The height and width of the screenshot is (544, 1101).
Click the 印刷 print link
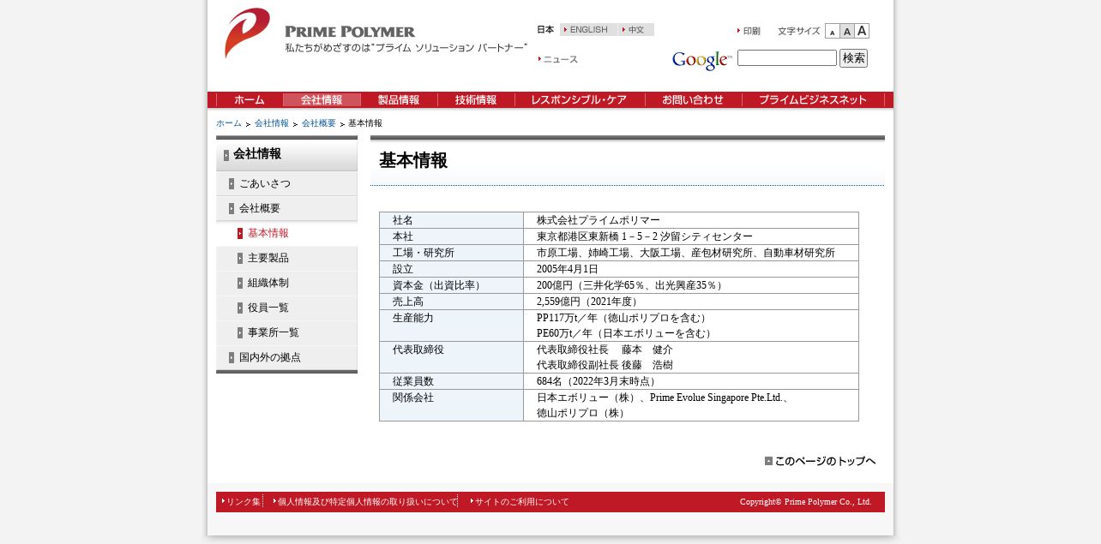point(749,31)
